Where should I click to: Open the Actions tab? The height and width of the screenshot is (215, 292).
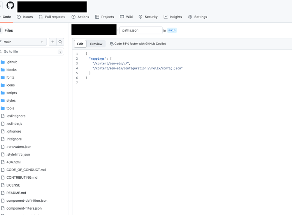coord(80,17)
